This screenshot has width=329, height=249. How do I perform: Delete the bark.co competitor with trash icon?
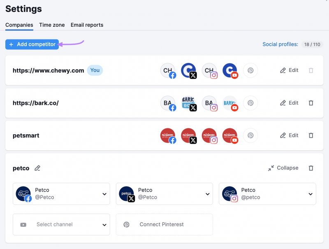pos(311,103)
